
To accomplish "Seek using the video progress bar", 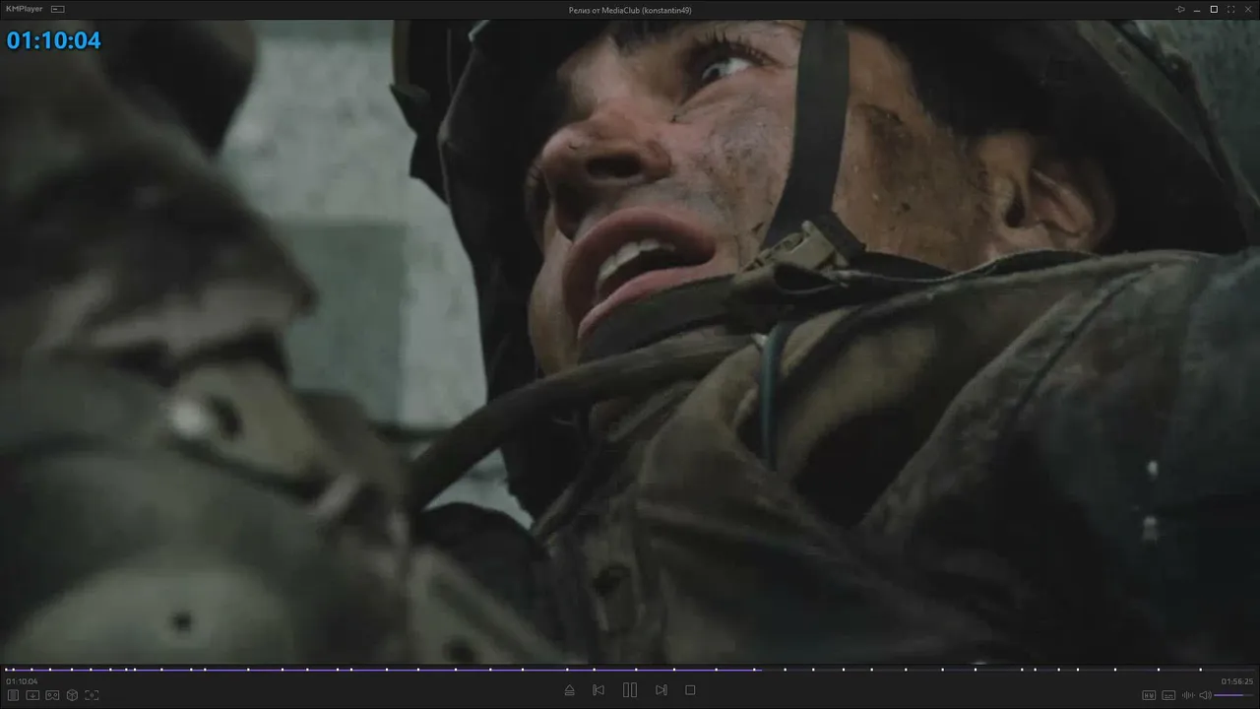I will point(630,670).
